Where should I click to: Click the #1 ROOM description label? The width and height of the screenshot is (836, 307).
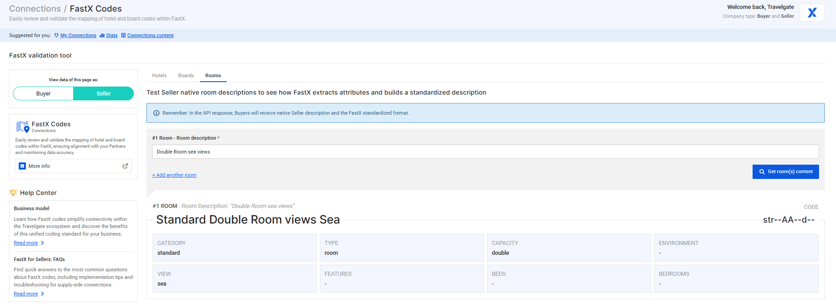click(223, 206)
